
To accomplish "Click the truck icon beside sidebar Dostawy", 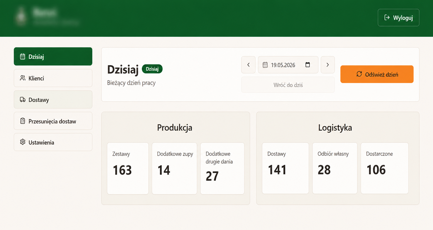I will (23, 99).
